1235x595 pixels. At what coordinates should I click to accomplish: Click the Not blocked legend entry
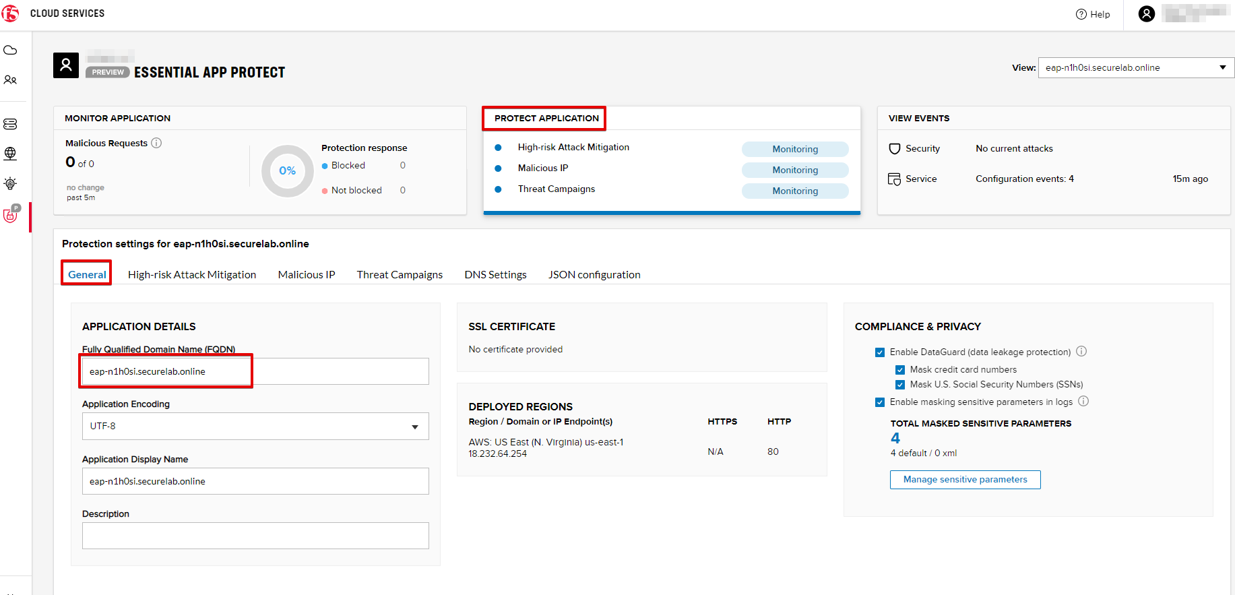click(x=352, y=190)
